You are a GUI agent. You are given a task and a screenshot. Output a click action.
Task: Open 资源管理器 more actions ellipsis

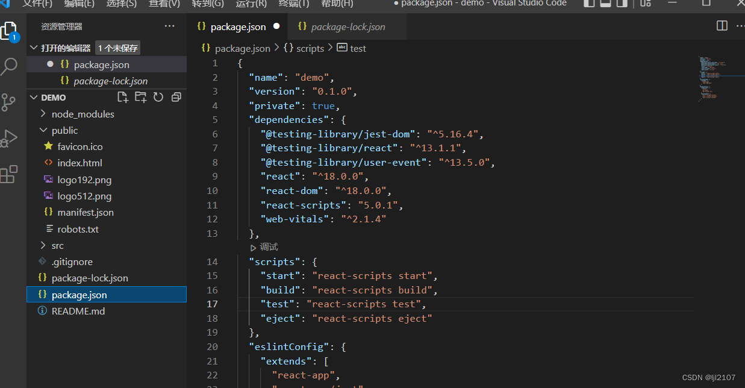coord(170,27)
